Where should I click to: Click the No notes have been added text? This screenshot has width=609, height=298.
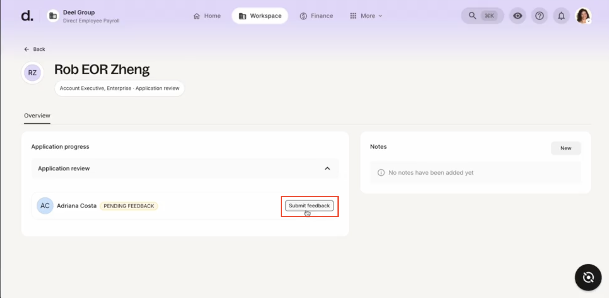[x=431, y=173]
